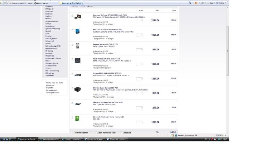The width and height of the screenshot is (257, 161).
Task: Click the quantity field for Intel Core i5
Action: (x=139, y=35)
